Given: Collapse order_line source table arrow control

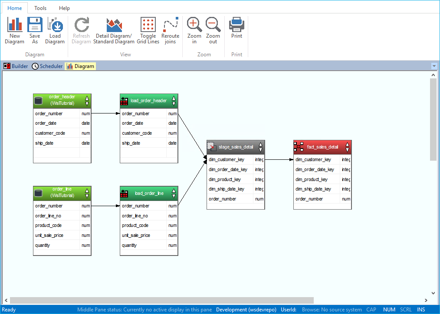Looking at the screenshot, I should point(87,193).
